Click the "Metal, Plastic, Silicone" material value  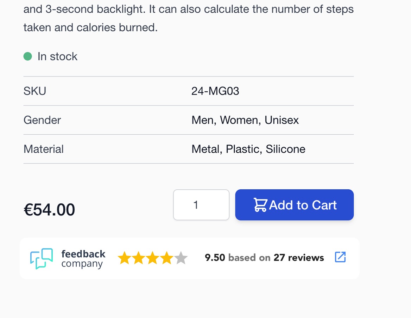pos(248,149)
